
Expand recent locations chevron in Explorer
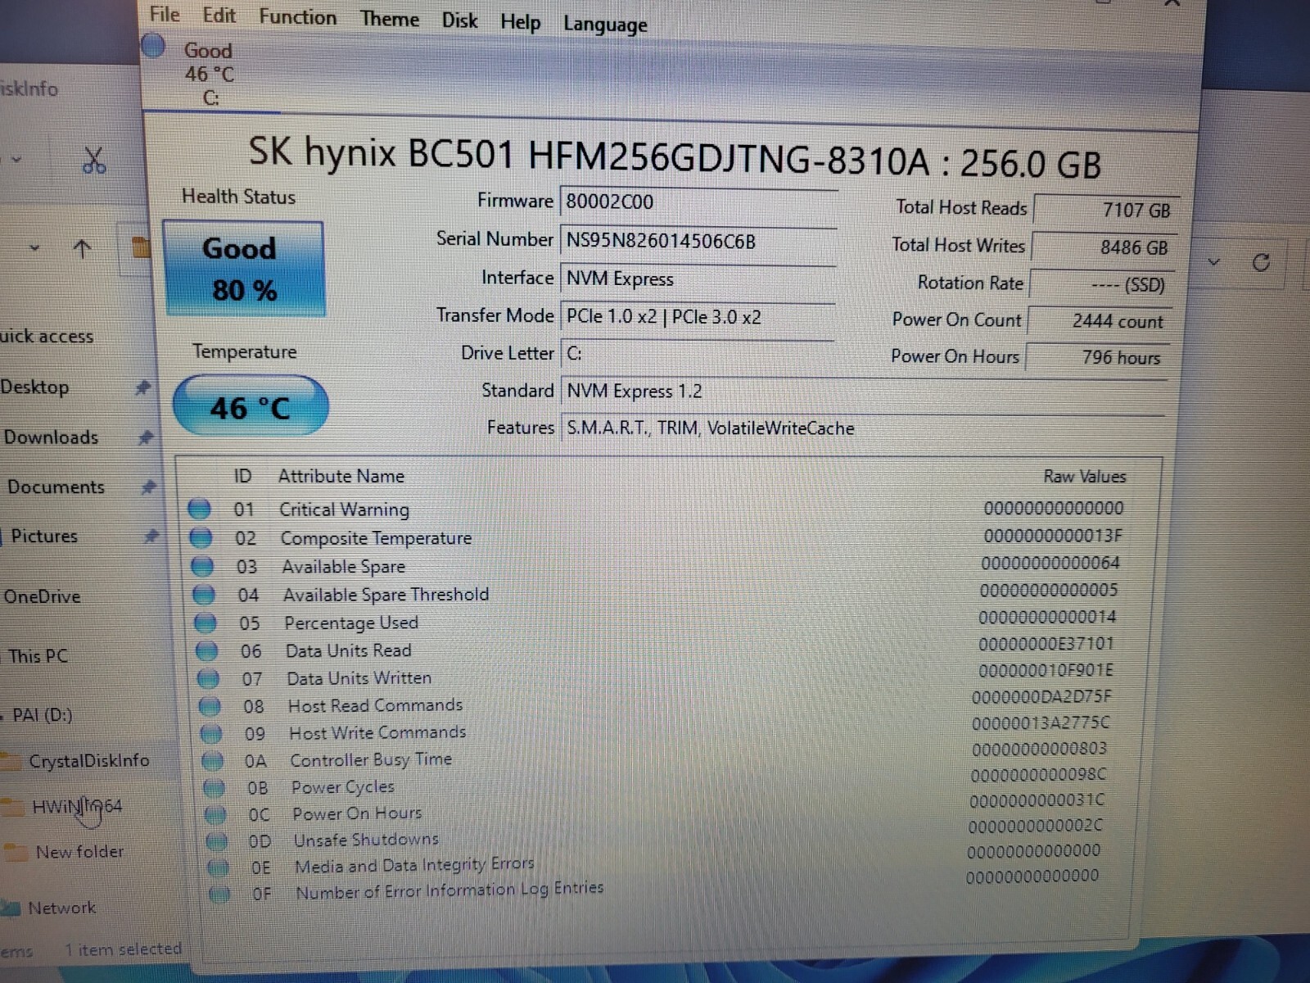click(x=34, y=247)
